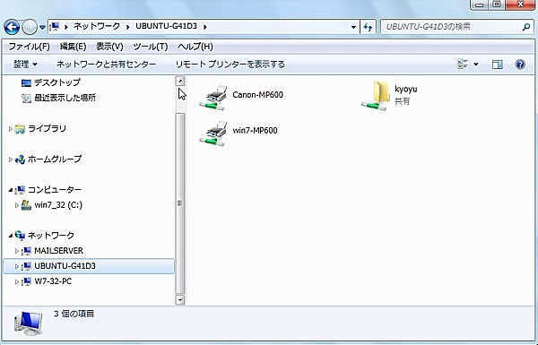
Task: Select win7_32 (C:) drive
Action: click(x=58, y=205)
